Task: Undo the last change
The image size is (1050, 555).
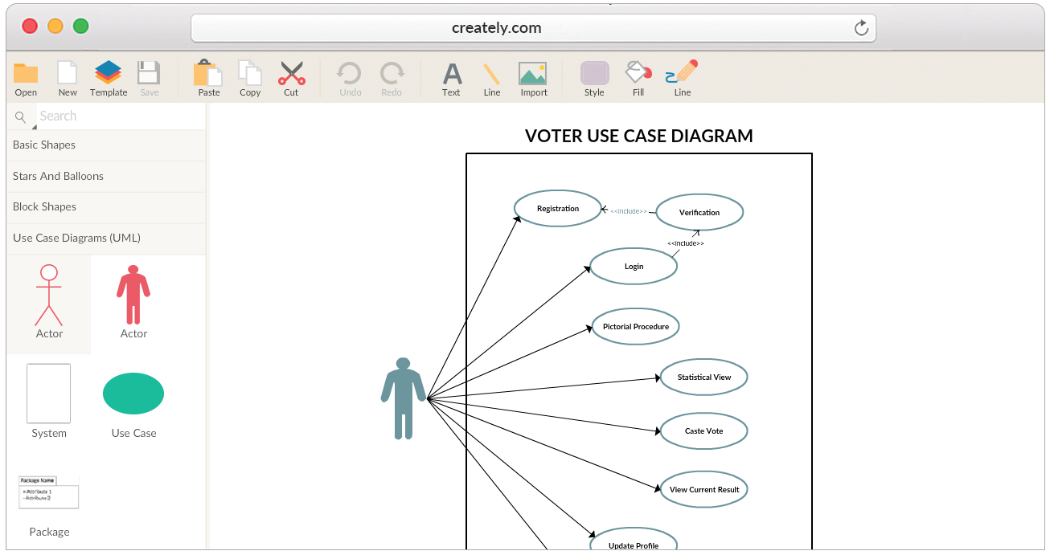Action: pos(349,76)
